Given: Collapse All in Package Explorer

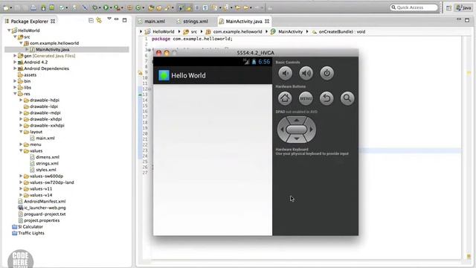Looking at the screenshot, I should click(x=91, y=20).
